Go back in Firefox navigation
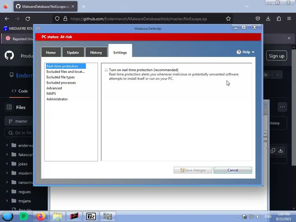 point(7,19)
